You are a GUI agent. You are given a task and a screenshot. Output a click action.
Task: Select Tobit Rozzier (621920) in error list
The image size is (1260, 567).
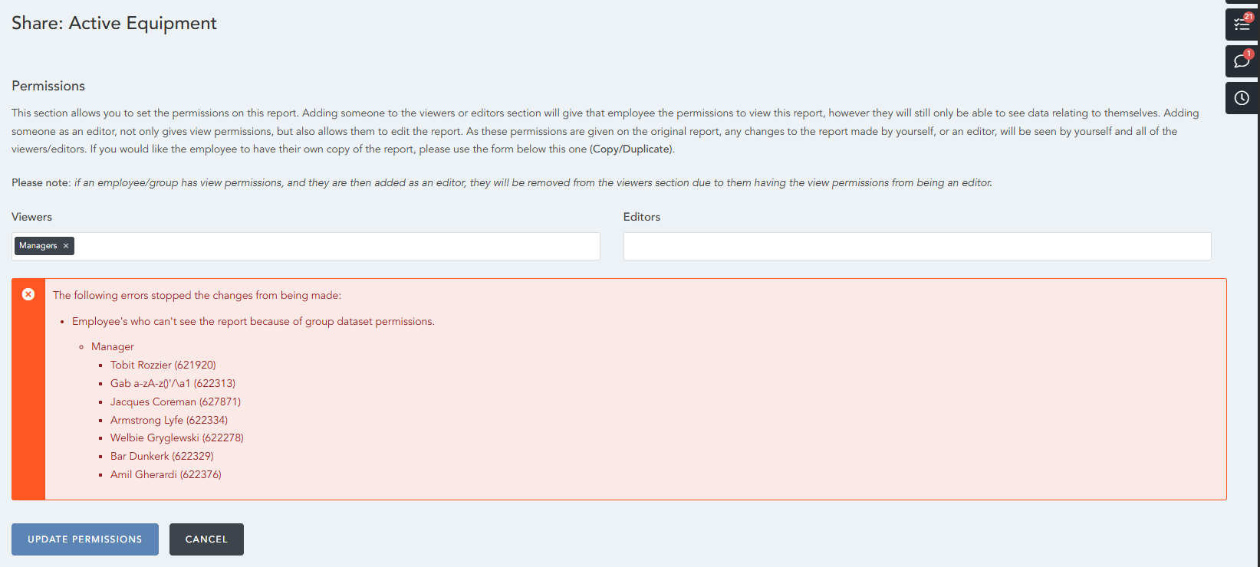163,365
